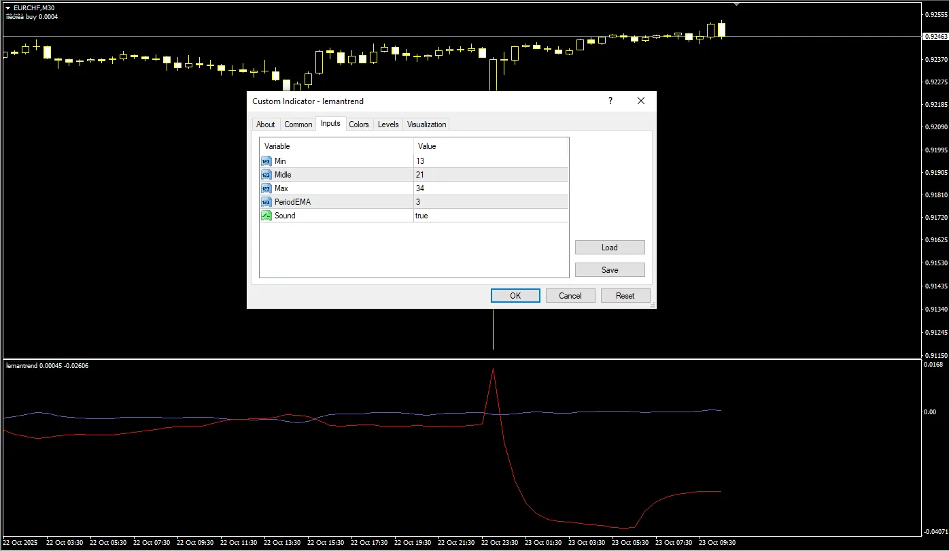Screen dimensions: 949x551
Task: Select the Min value 13 cell
Action: [x=491, y=161]
